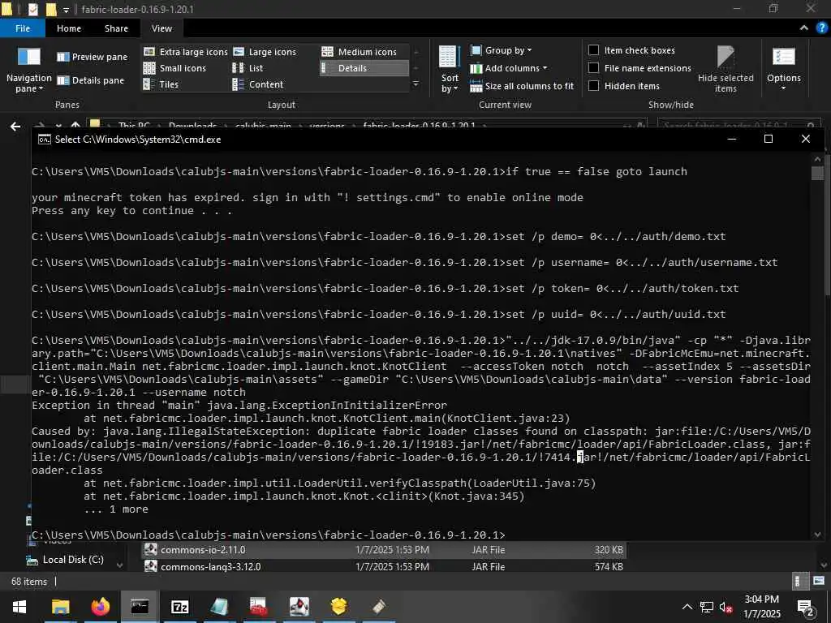The width and height of the screenshot is (831, 623).
Task: Click Quick Access properties checkmark icon
Action: (x=32, y=9)
